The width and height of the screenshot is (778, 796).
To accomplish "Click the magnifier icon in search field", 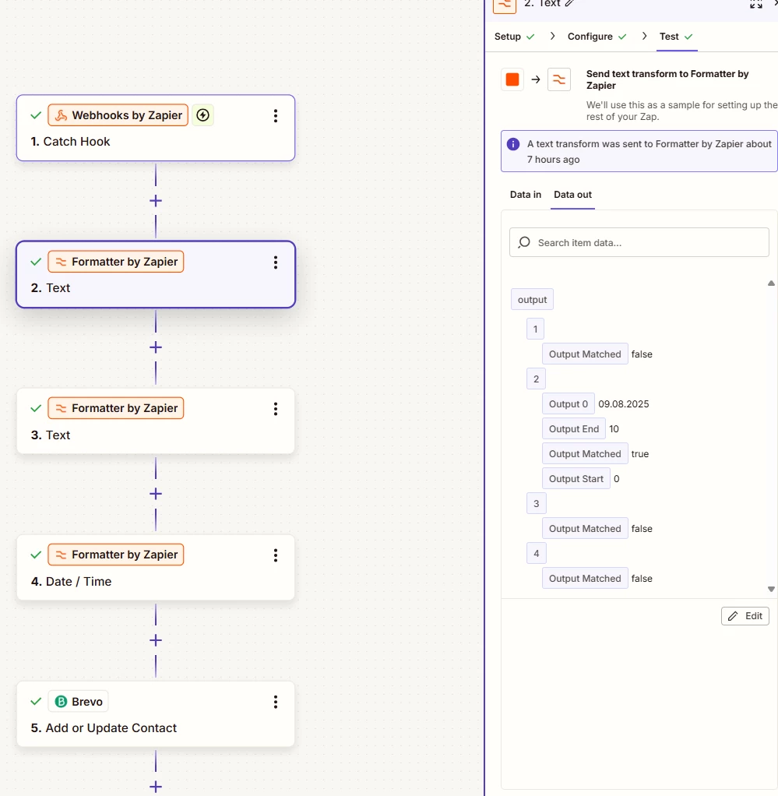I will [524, 243].
